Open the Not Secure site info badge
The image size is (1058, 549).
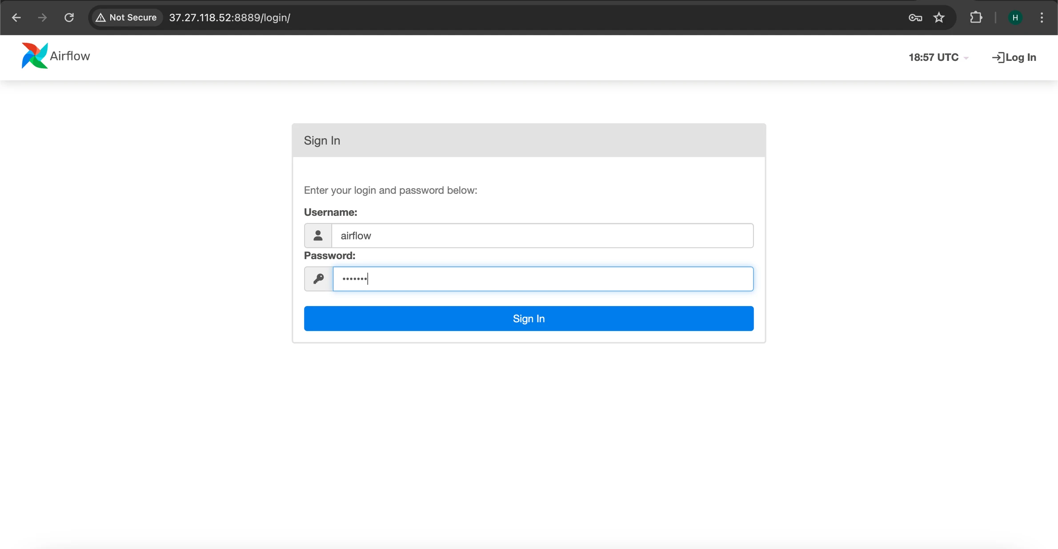[126, 18]
